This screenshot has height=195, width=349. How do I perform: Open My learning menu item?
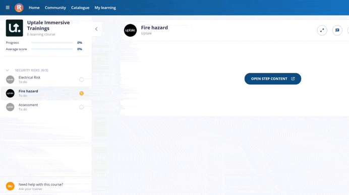coord(105,8)
